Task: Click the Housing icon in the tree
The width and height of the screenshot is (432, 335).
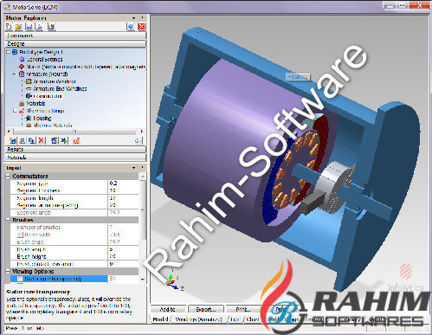Action: [29, 118]
